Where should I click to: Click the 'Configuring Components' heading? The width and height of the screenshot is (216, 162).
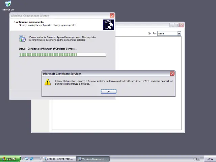pyautogui.click(x=29, y=22)
